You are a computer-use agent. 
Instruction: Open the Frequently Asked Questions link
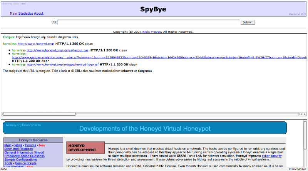[24, 156]
